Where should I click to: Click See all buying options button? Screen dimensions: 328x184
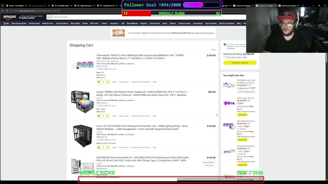(x=246, y=92)
